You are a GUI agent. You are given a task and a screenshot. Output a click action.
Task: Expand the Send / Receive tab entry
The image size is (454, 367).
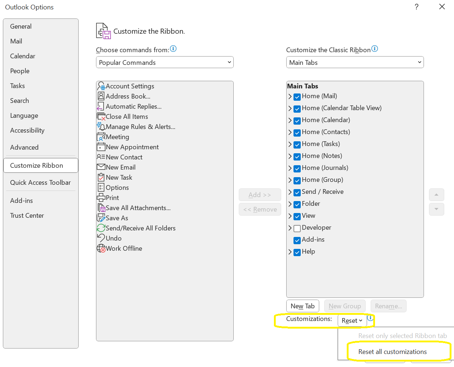click(x=290, y=192)
